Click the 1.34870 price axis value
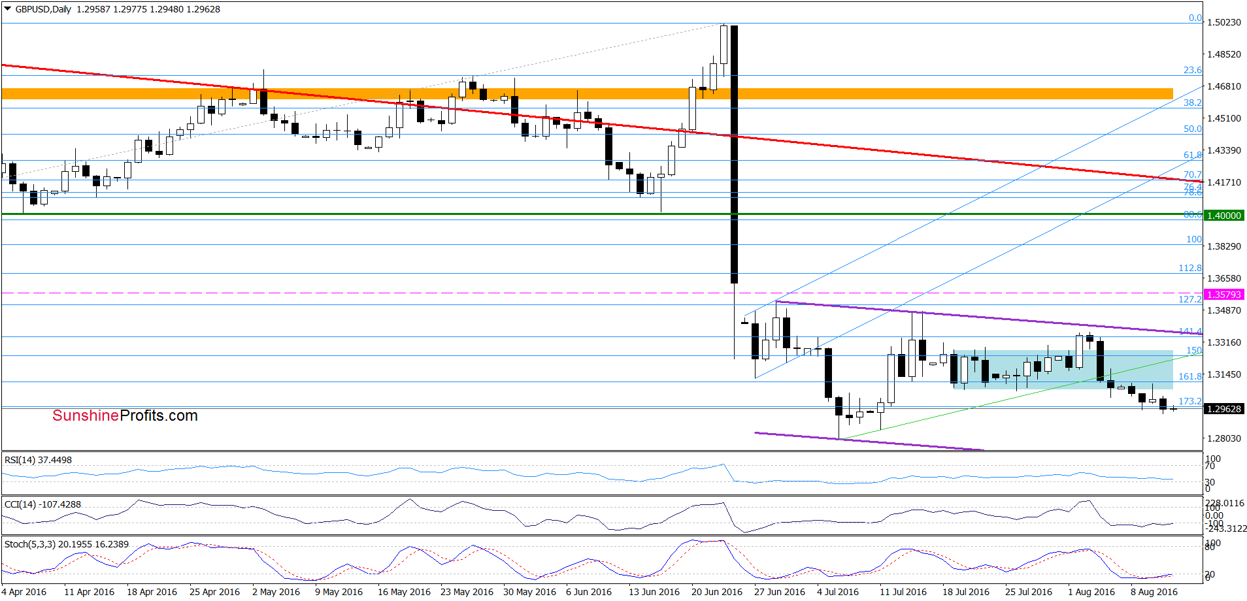The height and width of the screenshot is (601, 1247). point(1223,310)
